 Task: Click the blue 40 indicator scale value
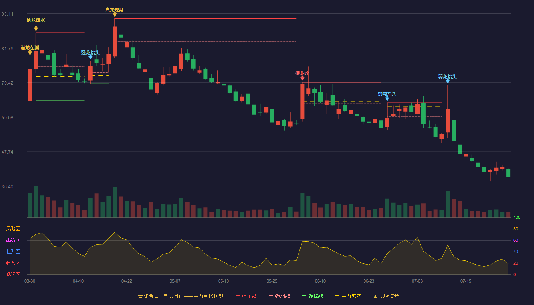click(516, 252)
